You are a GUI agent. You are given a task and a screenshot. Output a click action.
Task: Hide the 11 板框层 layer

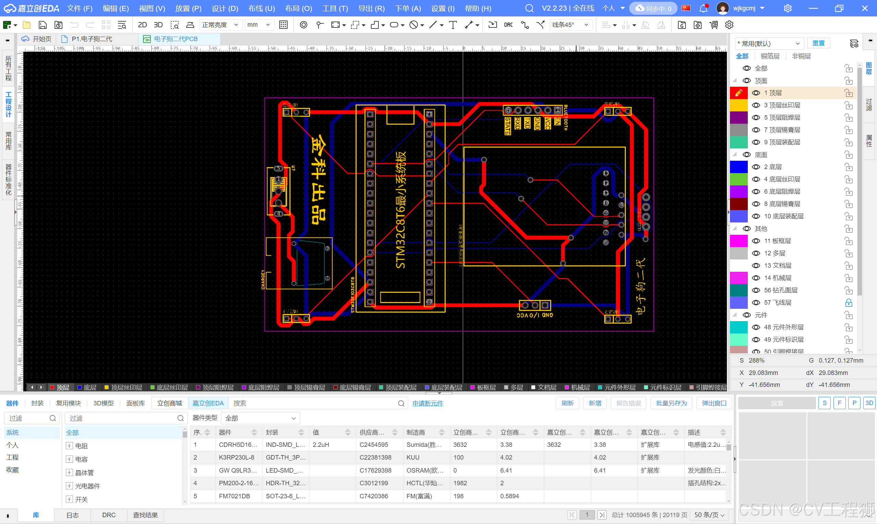[x=756, y=241]
